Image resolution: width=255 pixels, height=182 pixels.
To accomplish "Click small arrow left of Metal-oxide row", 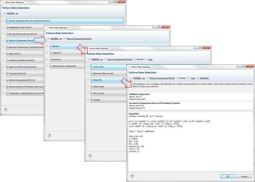I will point(88,86).
